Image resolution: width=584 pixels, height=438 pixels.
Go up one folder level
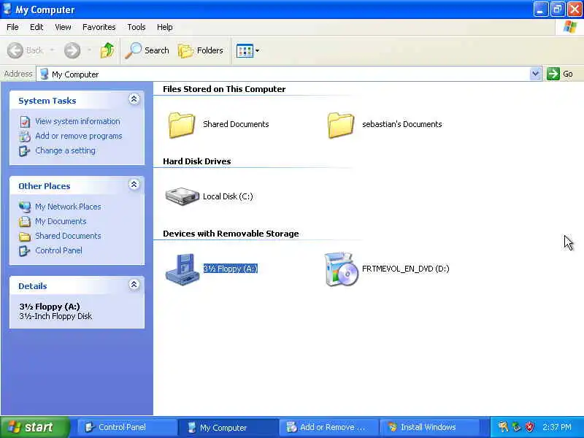pos(107,50)
